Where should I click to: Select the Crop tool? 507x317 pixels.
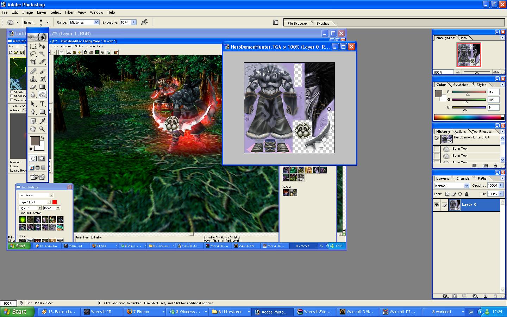(33, 62)
